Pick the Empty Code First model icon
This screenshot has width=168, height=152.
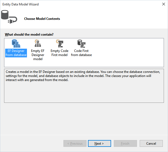click(x=60, y=43)
